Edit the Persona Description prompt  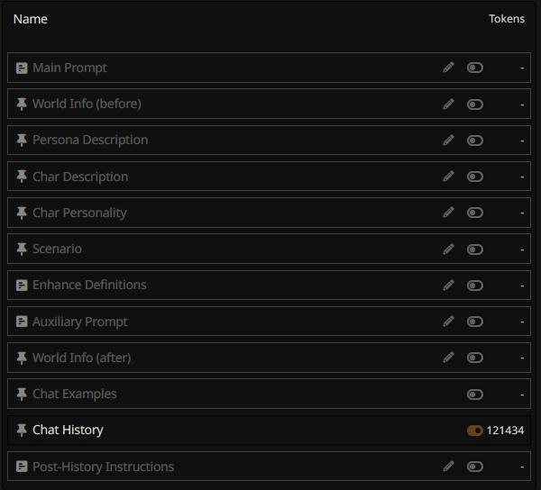[x=448, y=141]
